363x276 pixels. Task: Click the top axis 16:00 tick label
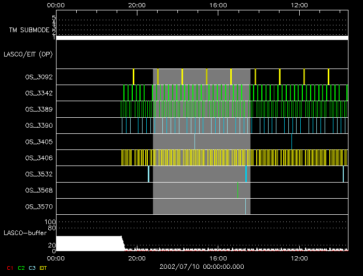(218, 5)
